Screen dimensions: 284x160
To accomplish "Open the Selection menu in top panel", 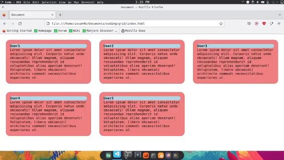I will (x=49, y=2).
